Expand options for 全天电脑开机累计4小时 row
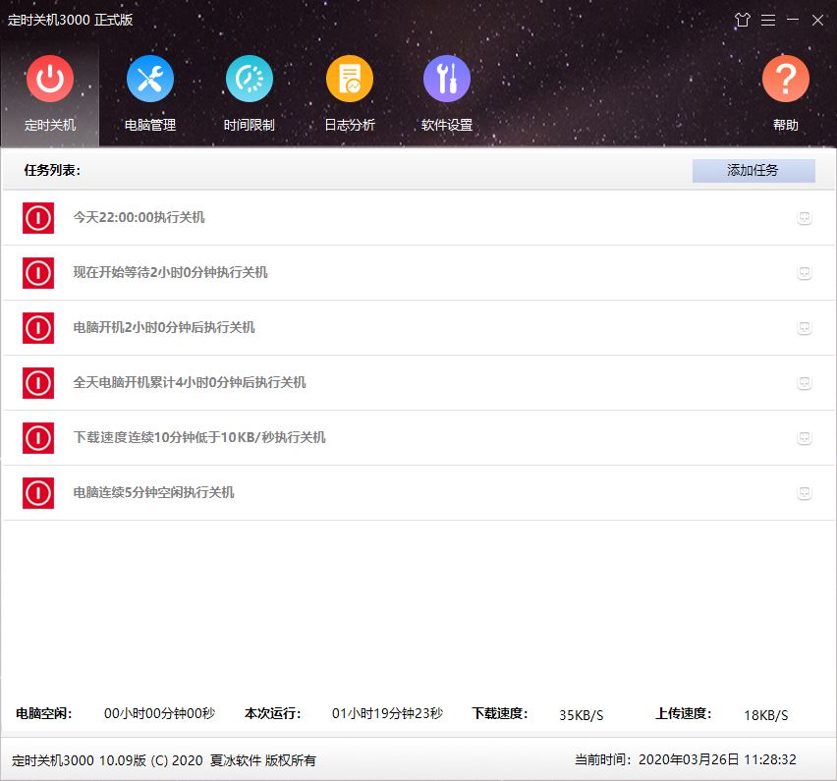837x781 pixels. coord(804,383)
